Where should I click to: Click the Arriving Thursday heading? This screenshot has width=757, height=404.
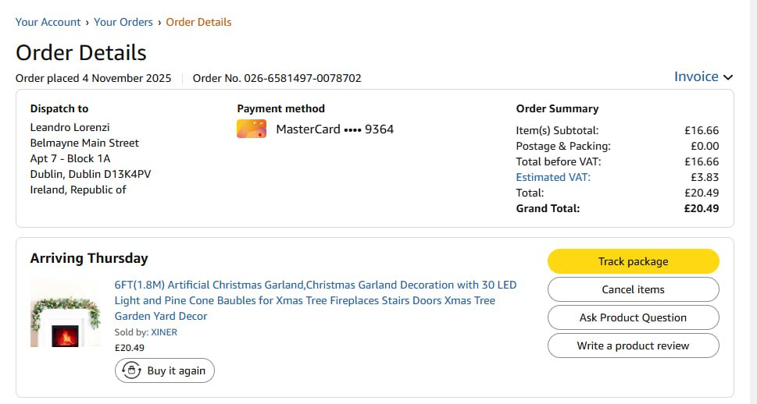(x=89, y=258)
